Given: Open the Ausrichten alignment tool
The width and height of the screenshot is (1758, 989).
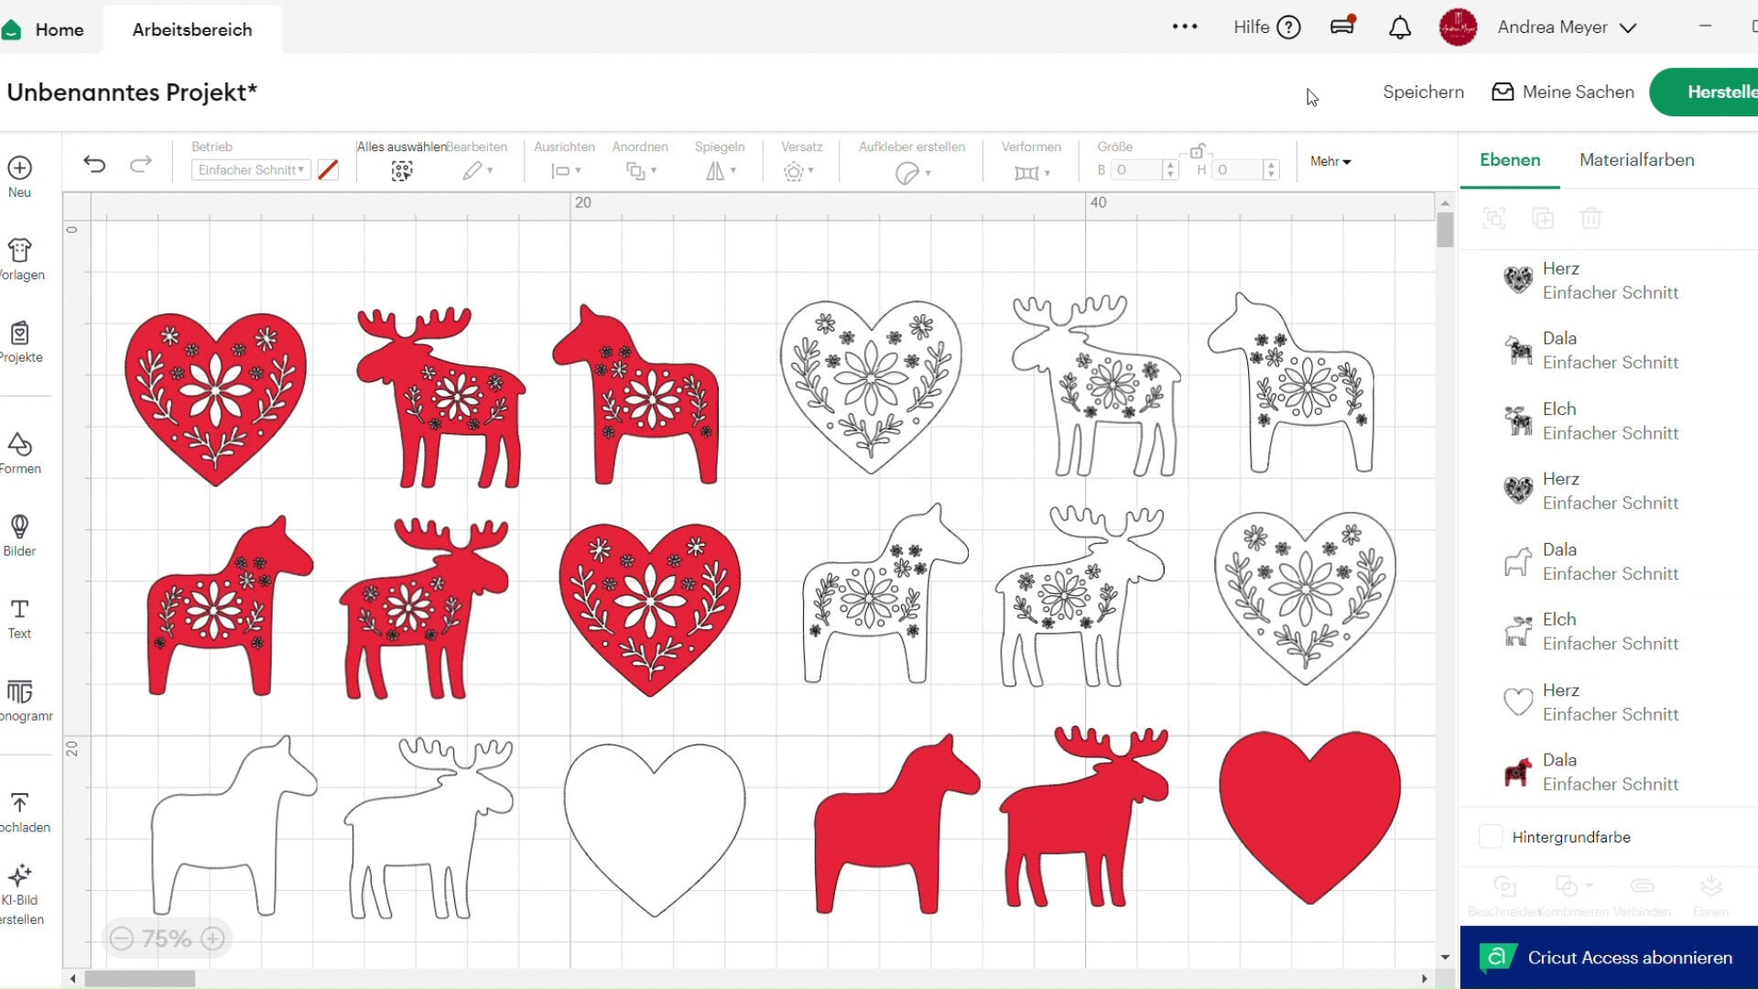Looking at the screenshot, I should (x=562, y=170).
